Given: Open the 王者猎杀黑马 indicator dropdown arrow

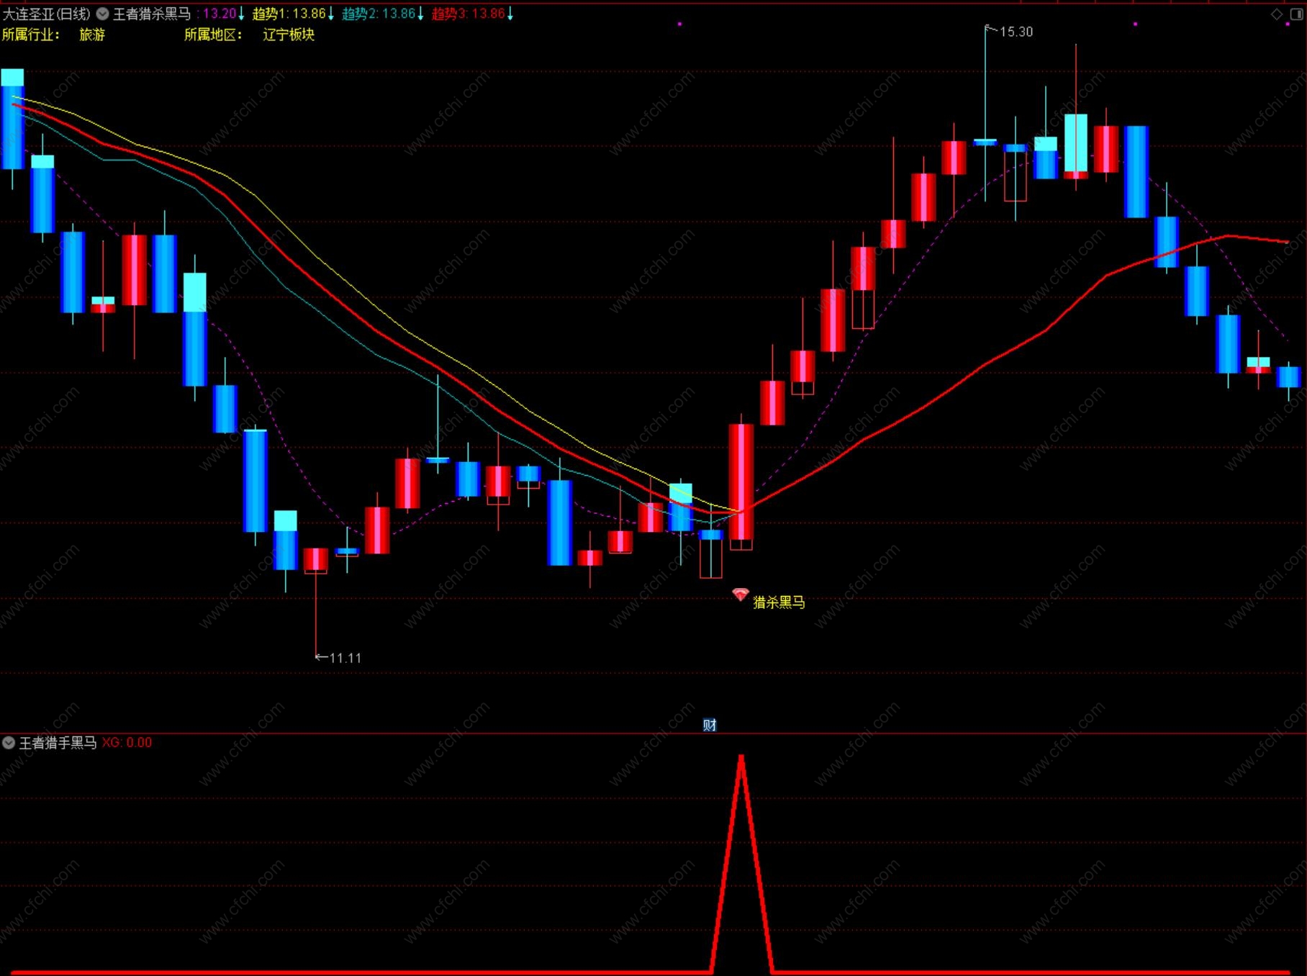Looking at the screenshot, I should (102, 14).
